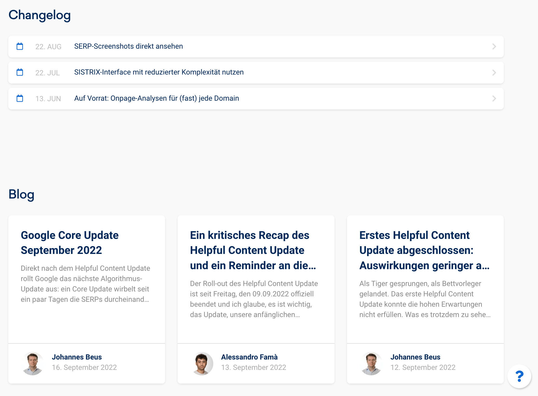
Task: Expand the SISTRIX-Interface entry chevron
Action: 494,72
